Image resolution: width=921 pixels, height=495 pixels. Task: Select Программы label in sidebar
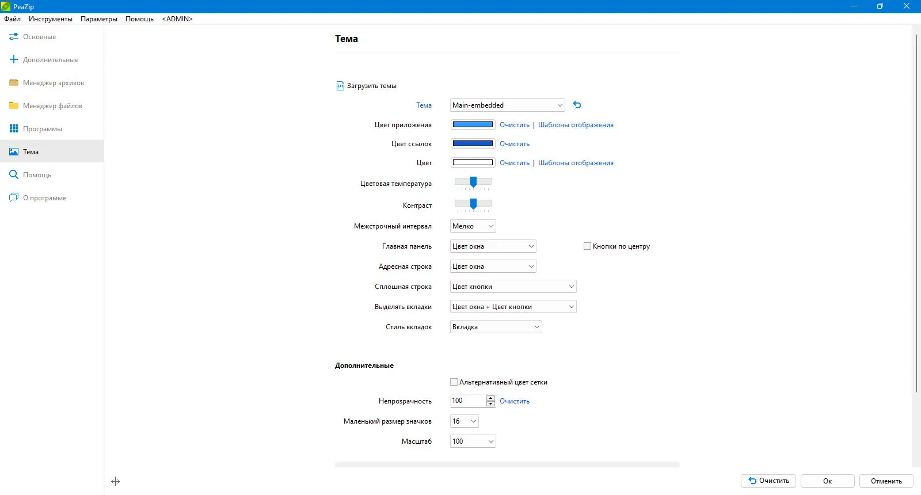click(43, 128)
